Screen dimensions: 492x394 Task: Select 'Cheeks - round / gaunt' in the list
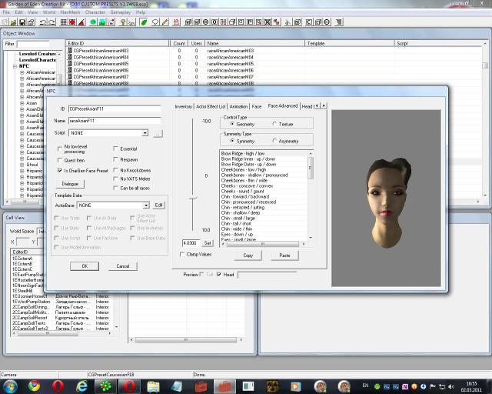tap(242, 191)
